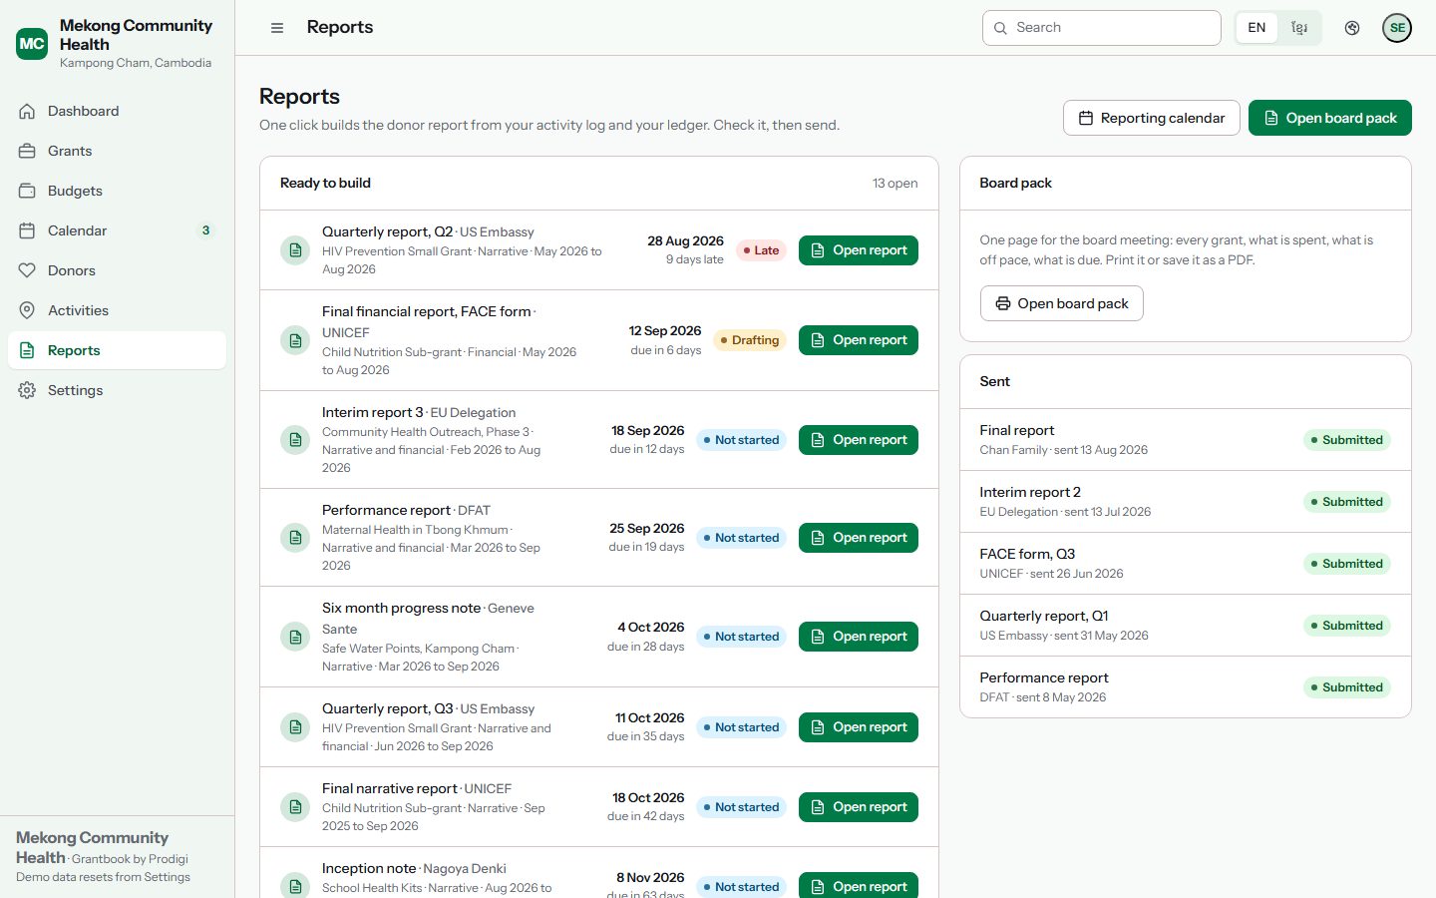The height and width of the screenshot is (898, 1436).
Task: Open report for Six month progress note
Action: tap(859, 637)
